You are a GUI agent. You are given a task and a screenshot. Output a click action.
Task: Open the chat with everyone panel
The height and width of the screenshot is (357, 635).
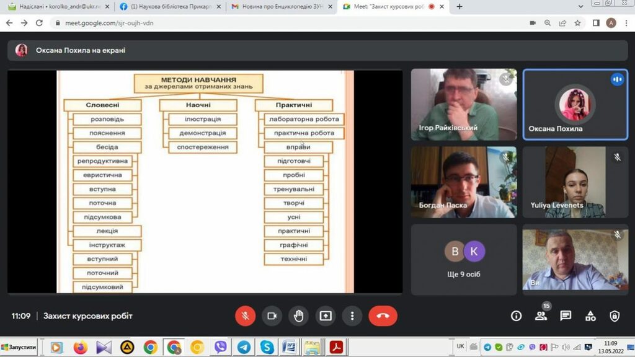(566, 316)
